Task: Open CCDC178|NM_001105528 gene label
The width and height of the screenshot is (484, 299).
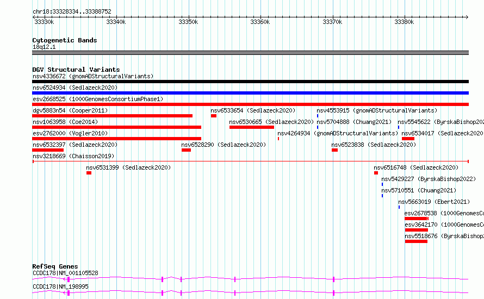Action: pyautogui.click(x=65, y=273)
